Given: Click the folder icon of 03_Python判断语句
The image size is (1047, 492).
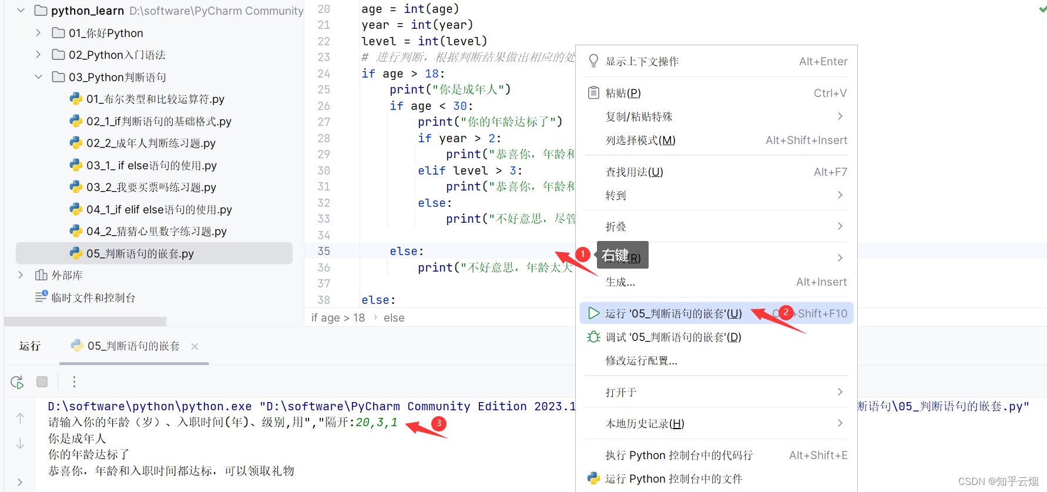Looking at the screenshot, I should [58, 77].
